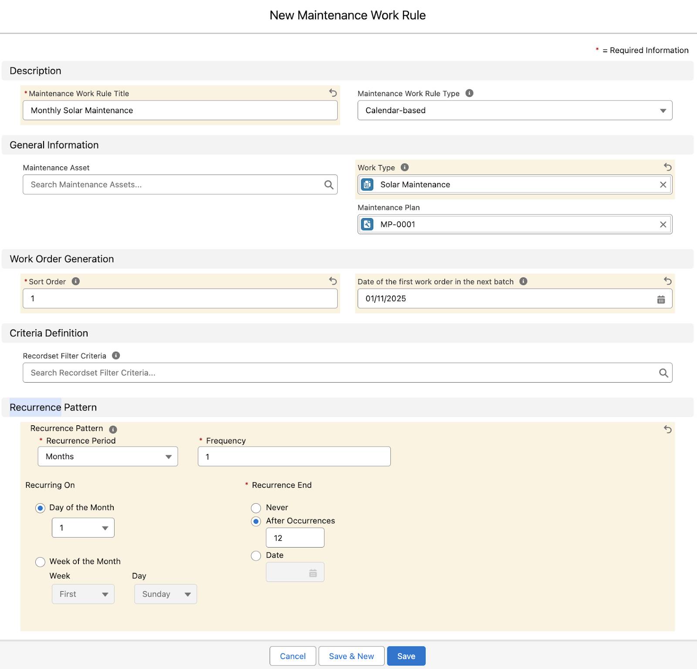The image size is (697, 669).
Task: Set Recurrence End to Never
Action: pyautogui.click(x=256, y=508)
